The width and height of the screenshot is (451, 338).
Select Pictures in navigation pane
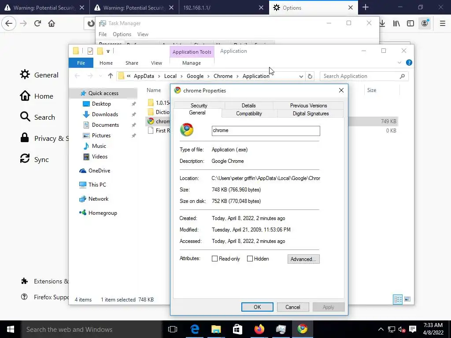click(x=101, y=136)
